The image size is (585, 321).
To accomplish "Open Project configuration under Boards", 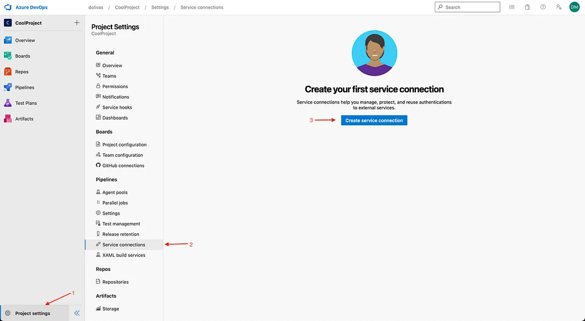I will coord(124,145).
